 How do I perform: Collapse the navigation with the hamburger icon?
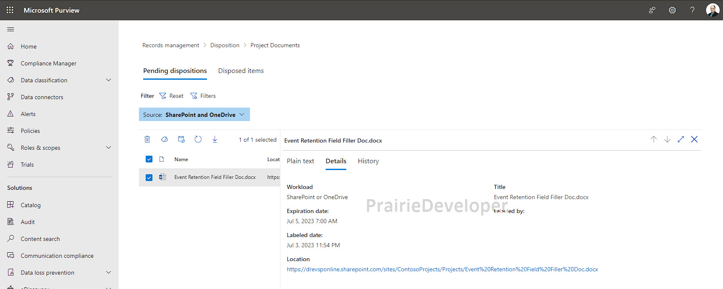click(11, 29)
